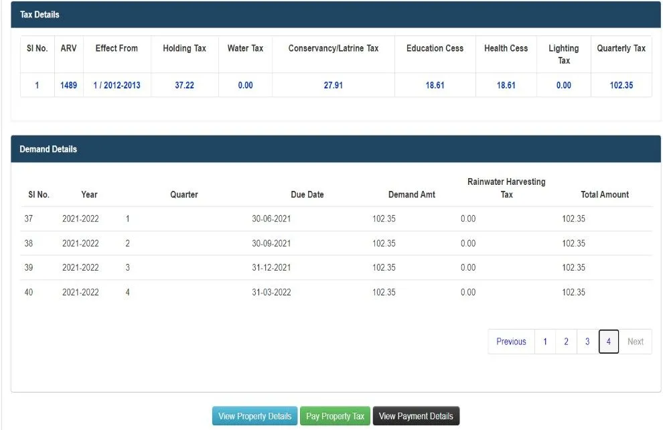Open View Payment Details
This screenshot has height=430, width=663.
pyautogui.click(x=416, y=416)
